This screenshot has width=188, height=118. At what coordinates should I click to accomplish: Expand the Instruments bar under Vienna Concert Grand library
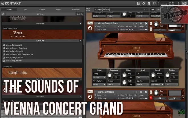tap(42, 41)
